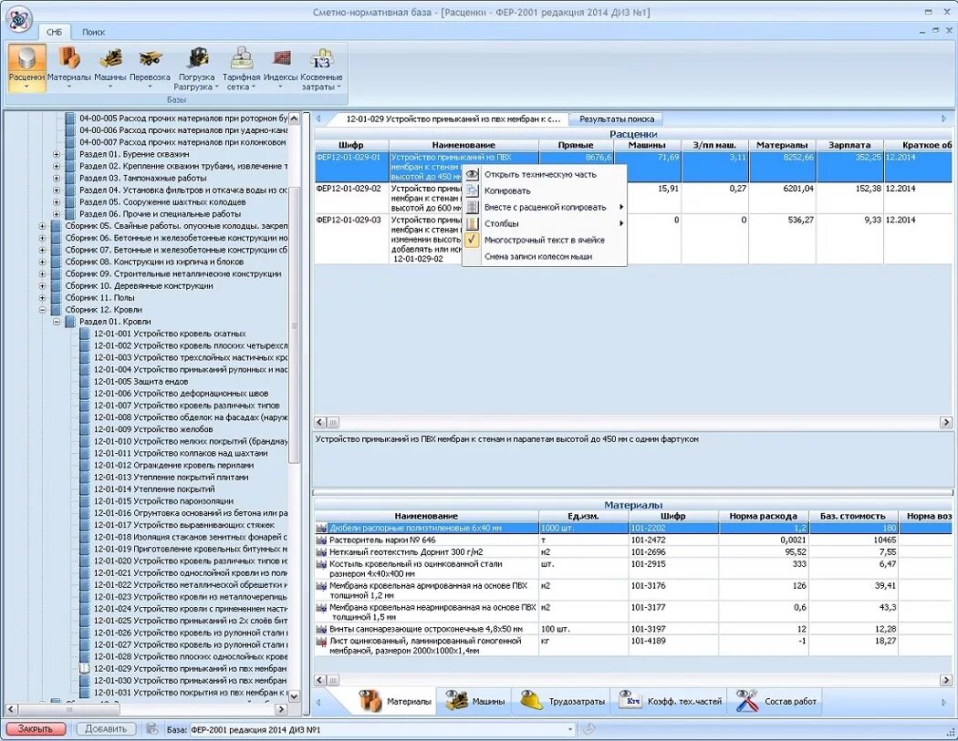Image resolution: width=958 pixels, height=741 pixels.
Task: Expand Сборник 05. Свайные работы node
Action: pos(42,226)
